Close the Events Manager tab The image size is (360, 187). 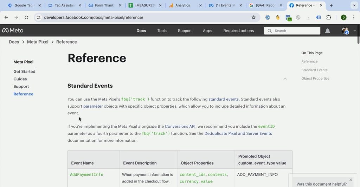click(240, 5)
